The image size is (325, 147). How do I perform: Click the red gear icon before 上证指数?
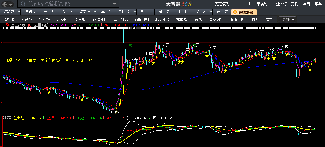click(8, 25)
